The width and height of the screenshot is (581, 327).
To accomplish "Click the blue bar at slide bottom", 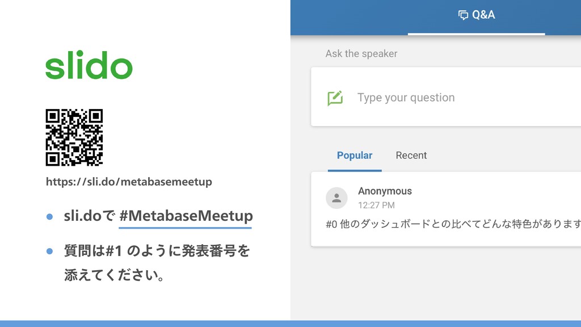I will tap(290, 324).
